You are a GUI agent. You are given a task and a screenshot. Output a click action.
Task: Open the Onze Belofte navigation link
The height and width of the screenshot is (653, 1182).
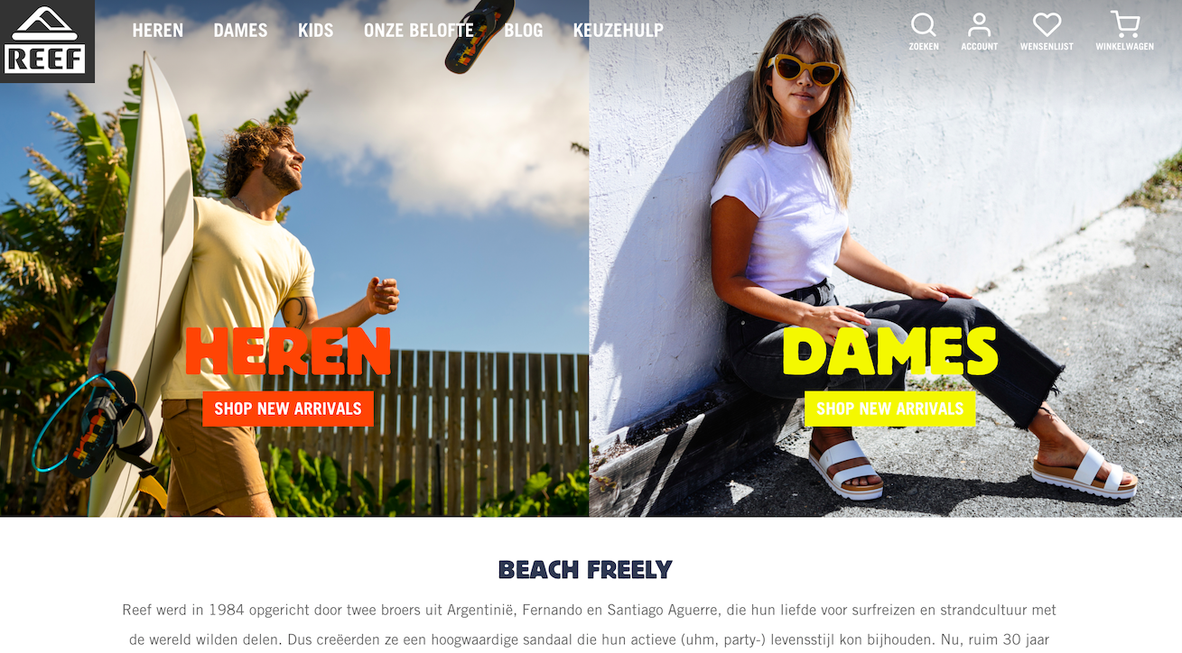[418, 30]
